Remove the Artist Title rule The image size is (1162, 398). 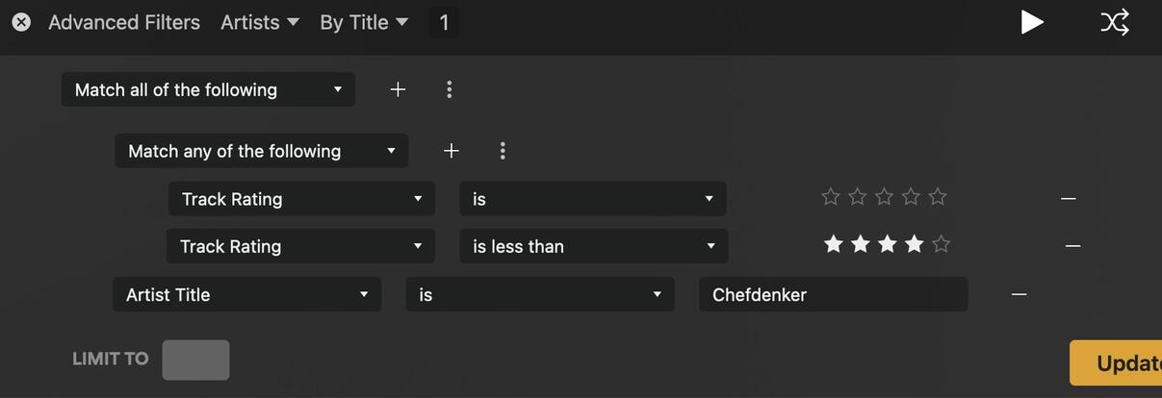(1019, 294)
